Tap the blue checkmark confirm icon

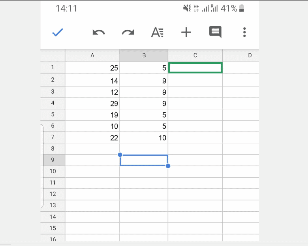(58, 33)
